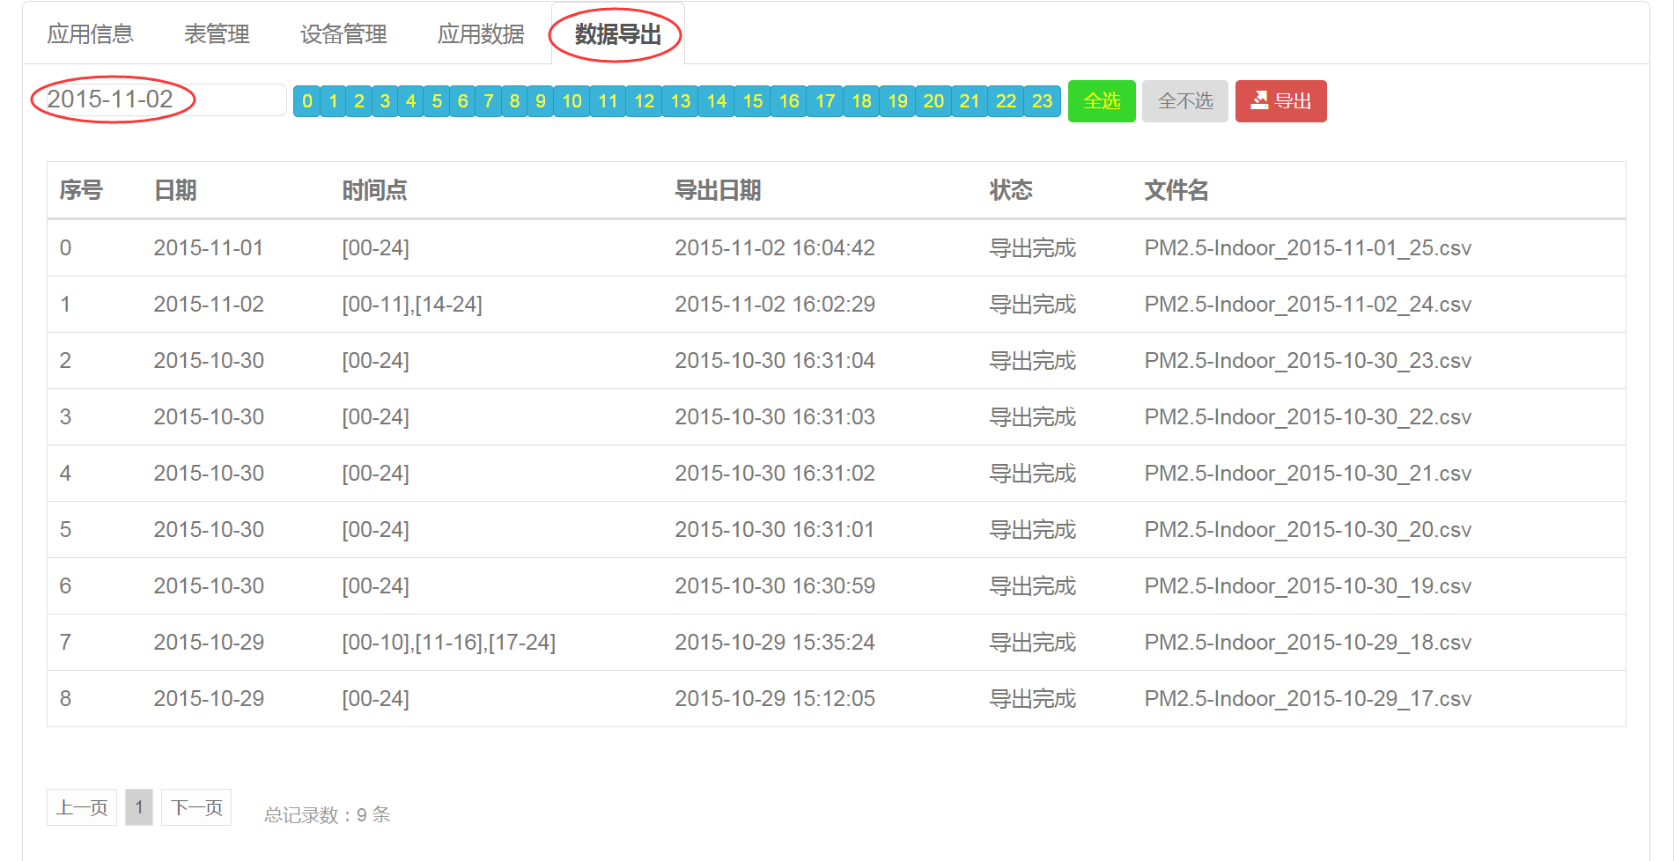Click the 文件名 column header
Viewport: 1674px width, 861px height.
[1176, 190]
